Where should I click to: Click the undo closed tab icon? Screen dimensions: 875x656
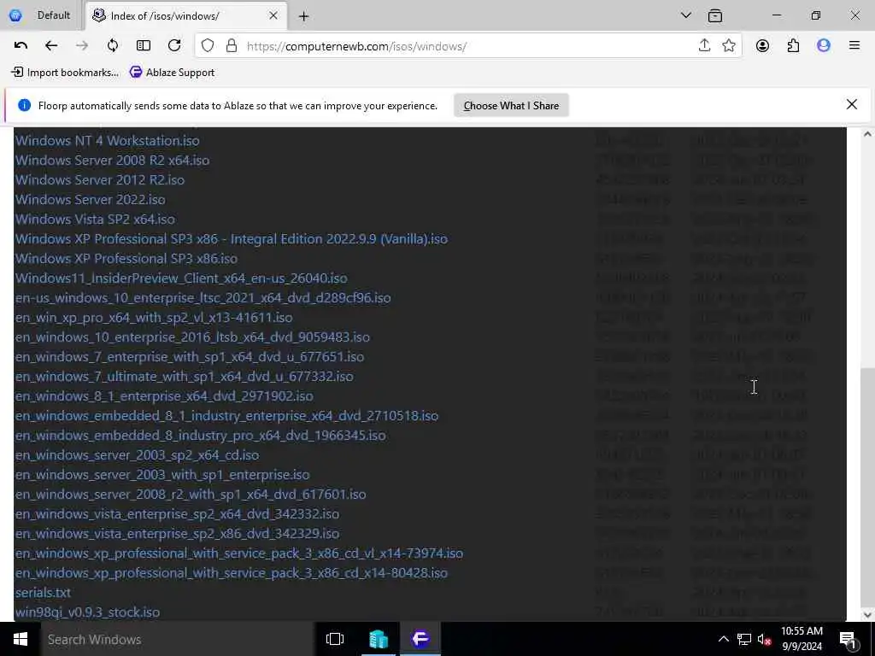click(21, 46)
